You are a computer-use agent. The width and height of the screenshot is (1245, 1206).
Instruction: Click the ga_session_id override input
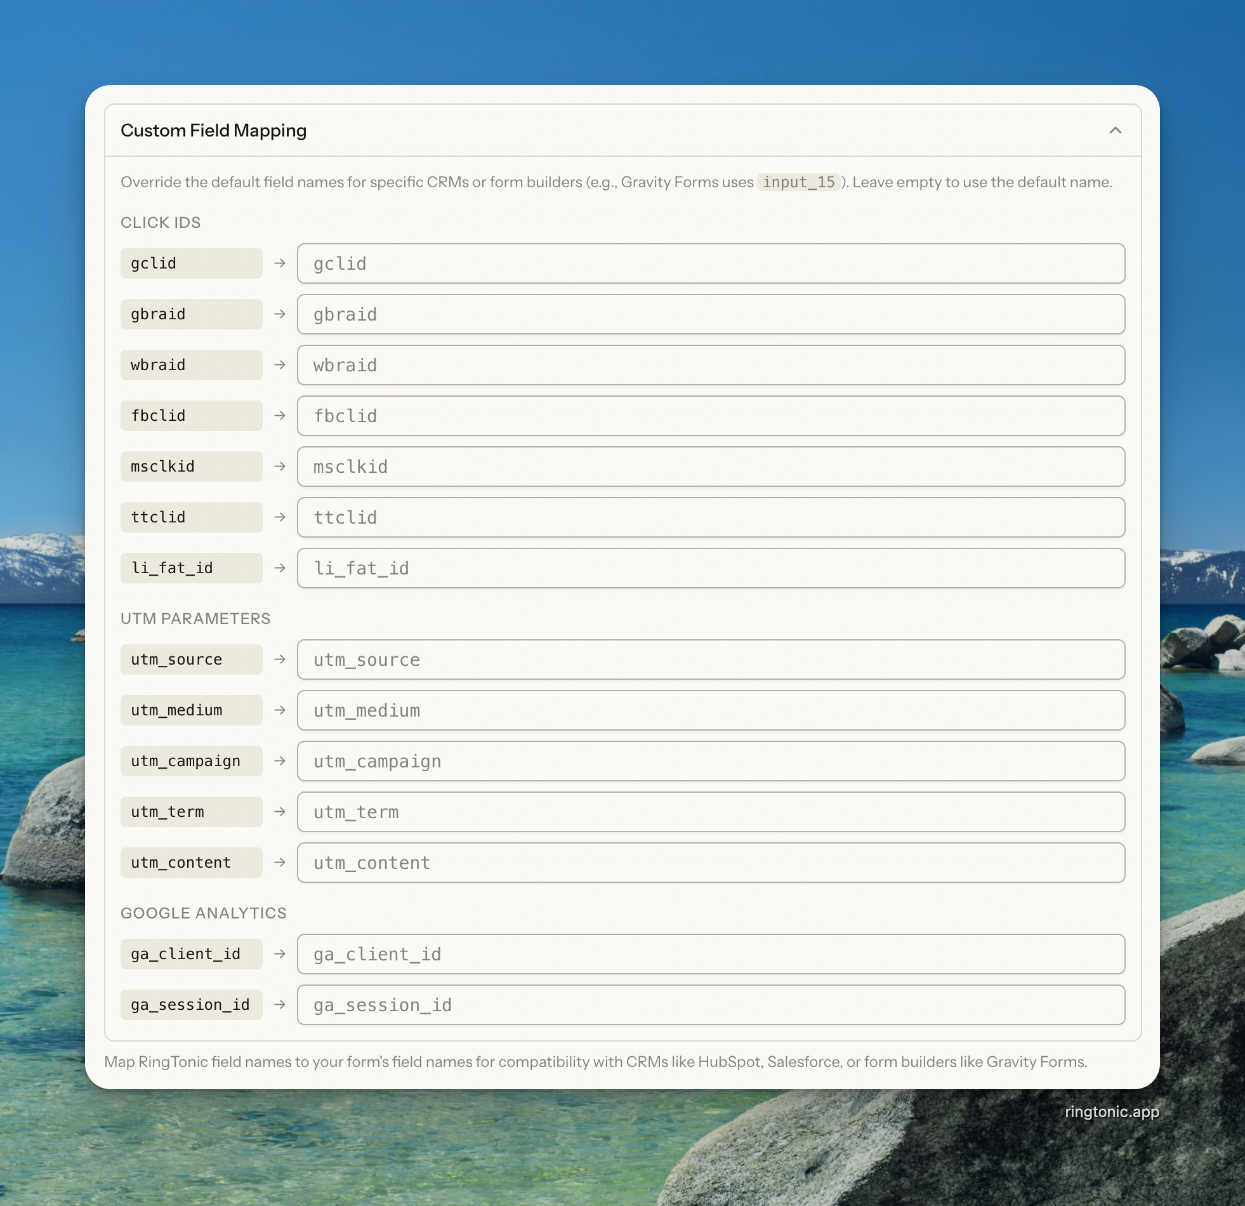(710, 1005)
